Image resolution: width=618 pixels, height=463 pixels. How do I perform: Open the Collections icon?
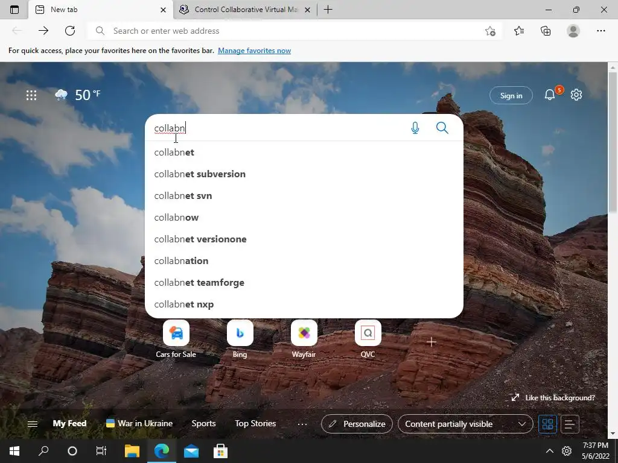point(546,31)
